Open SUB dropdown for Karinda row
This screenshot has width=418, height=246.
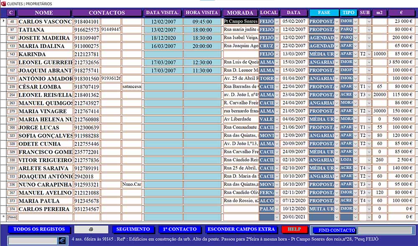point(369,54)
